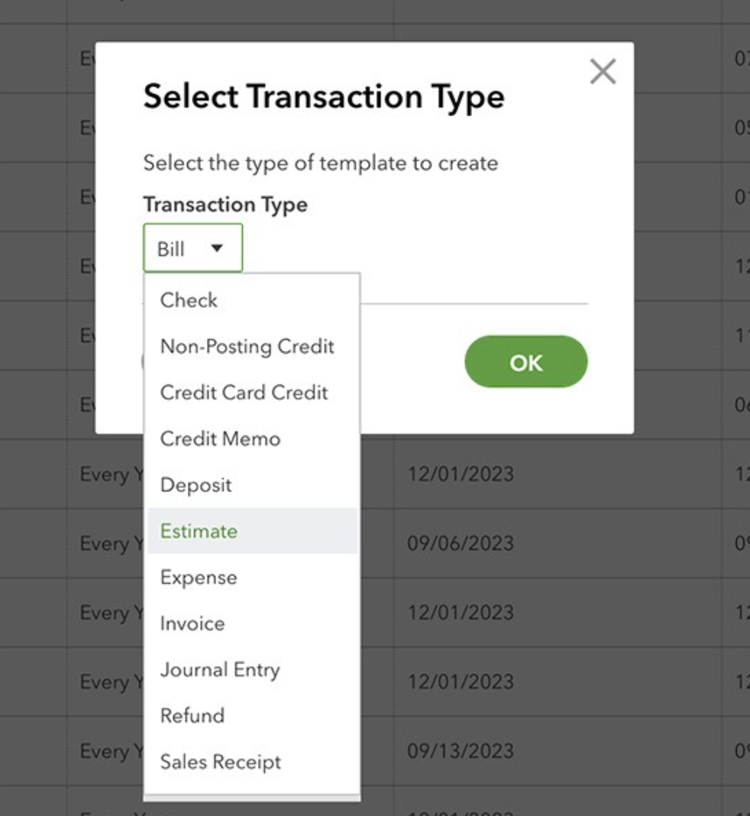Confirm with the green OK button
750x816 pixels.
[x=525, y=361]
